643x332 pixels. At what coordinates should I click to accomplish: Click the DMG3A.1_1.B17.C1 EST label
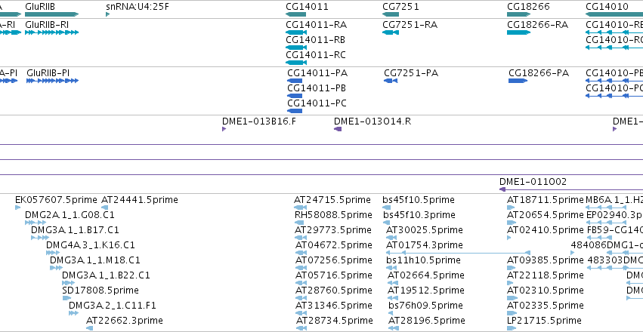pos(75,230)
